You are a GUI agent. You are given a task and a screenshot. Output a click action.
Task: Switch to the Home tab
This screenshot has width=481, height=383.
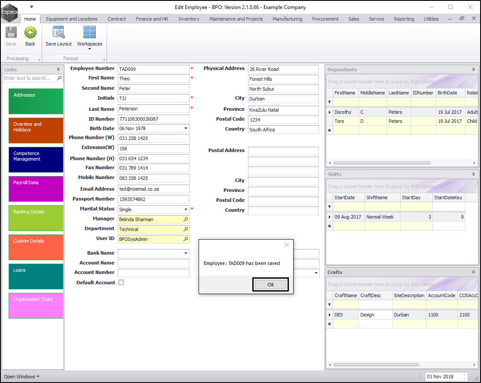(x=30, y=19)
